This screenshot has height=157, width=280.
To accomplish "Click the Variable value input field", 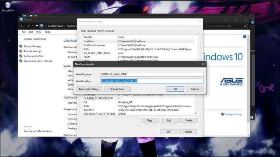I will (x=152, y=81).
